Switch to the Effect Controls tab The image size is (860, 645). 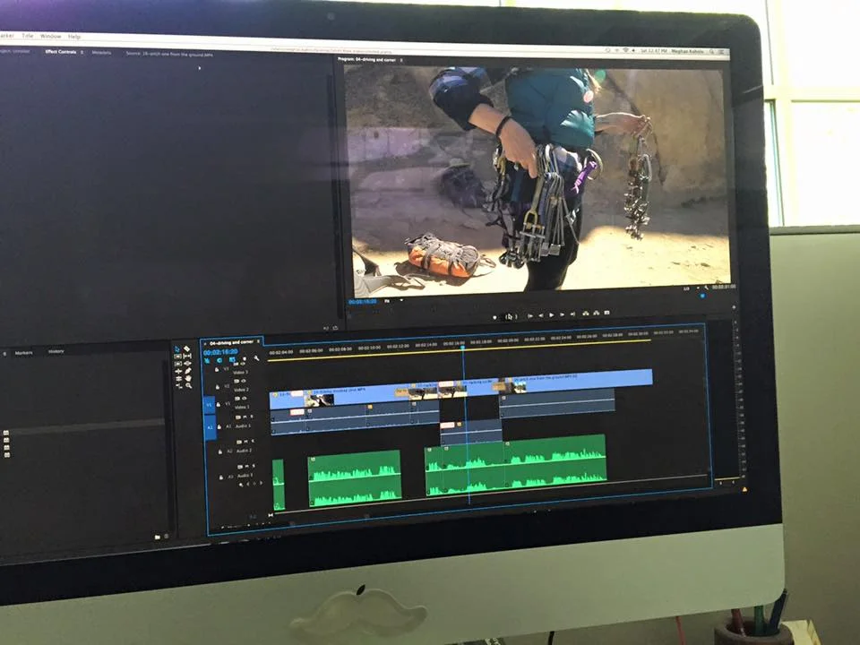point(60,52)
